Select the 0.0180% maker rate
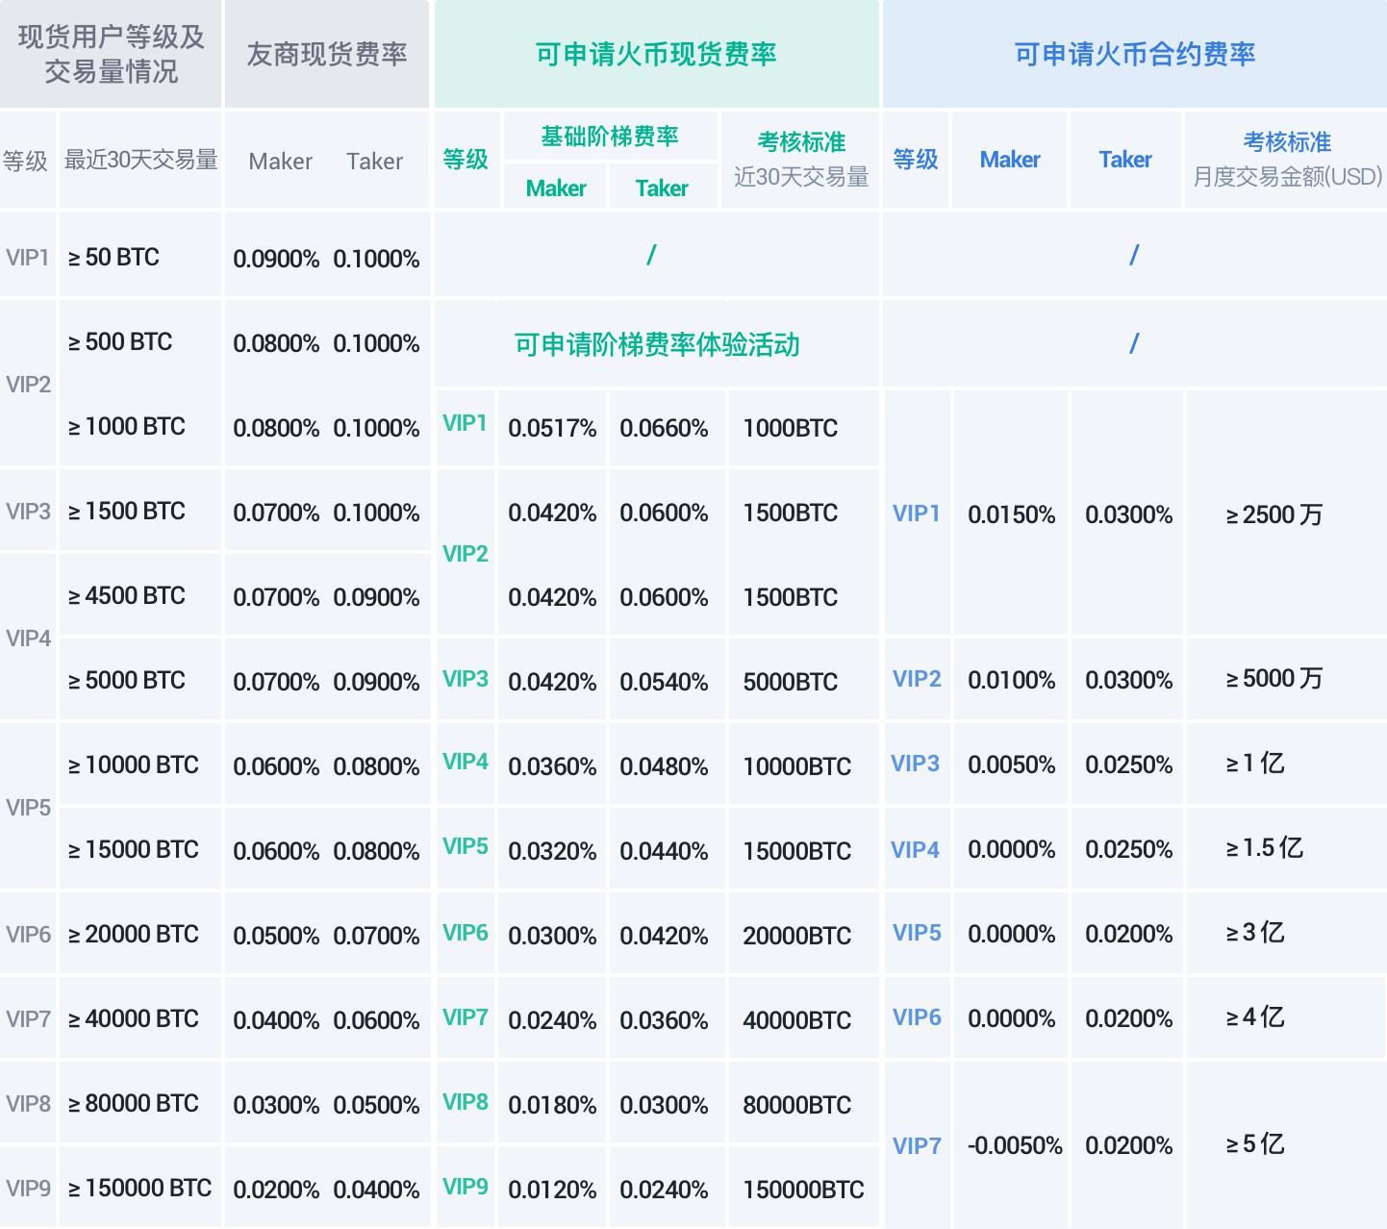Viewport: 1387px width, 1229px height. coord(552,1105)
